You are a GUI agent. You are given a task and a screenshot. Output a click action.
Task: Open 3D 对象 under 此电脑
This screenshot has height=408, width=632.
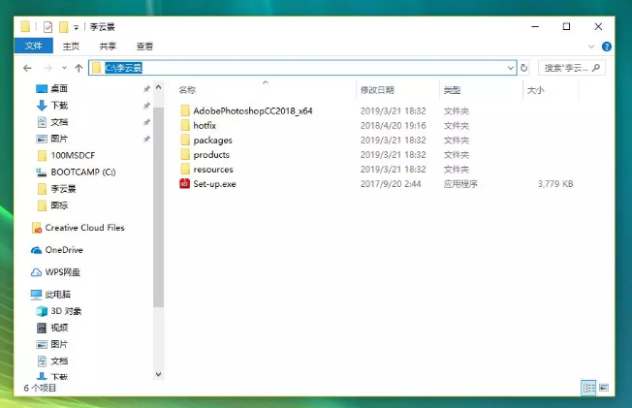click(x=66, y=311)
